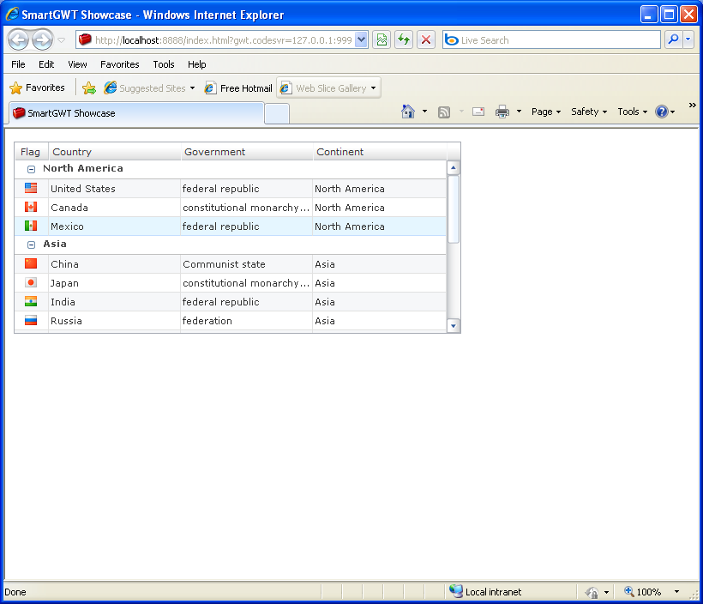The width and height of the screenshot is (703, 604).
Task: Click the Protected Mode status icon
Action: pos(592,592)
